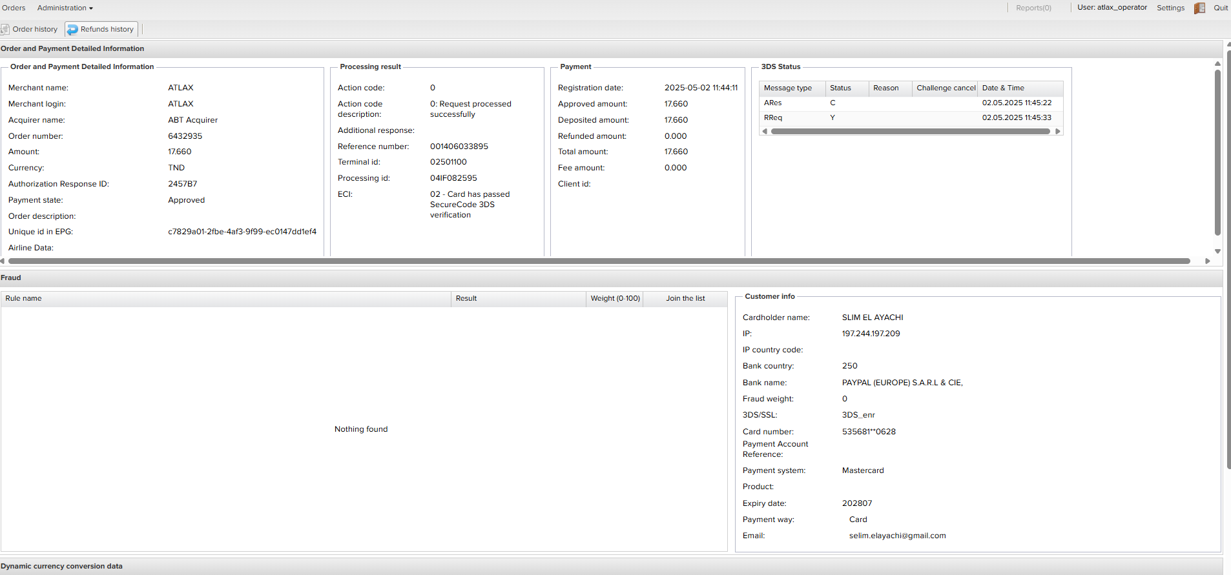Expand the Dynamic currency conversion data section

pos(61,566)
